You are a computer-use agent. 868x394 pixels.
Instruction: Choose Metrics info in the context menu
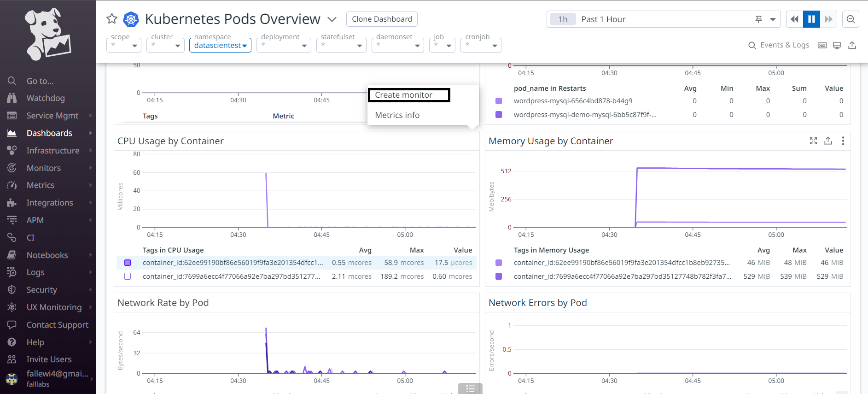pyautogui.click(x=397, y=115)
